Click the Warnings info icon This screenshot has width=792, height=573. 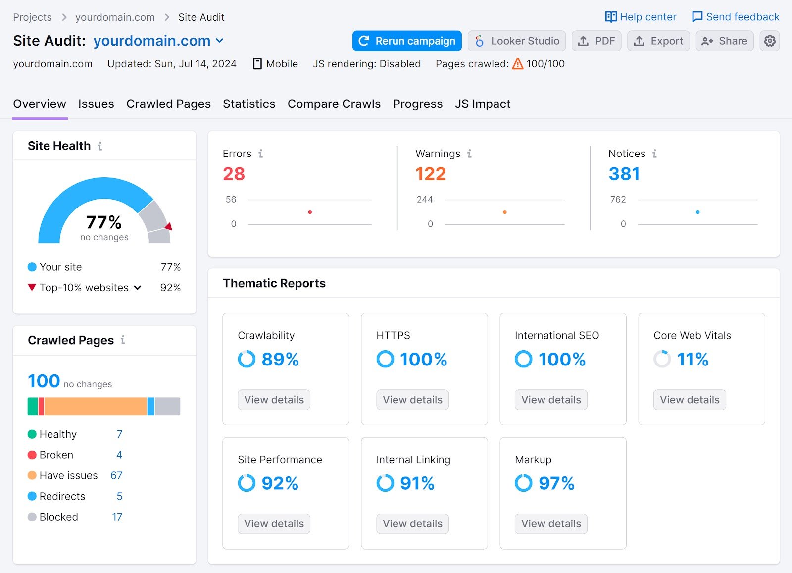click(469, 154)
